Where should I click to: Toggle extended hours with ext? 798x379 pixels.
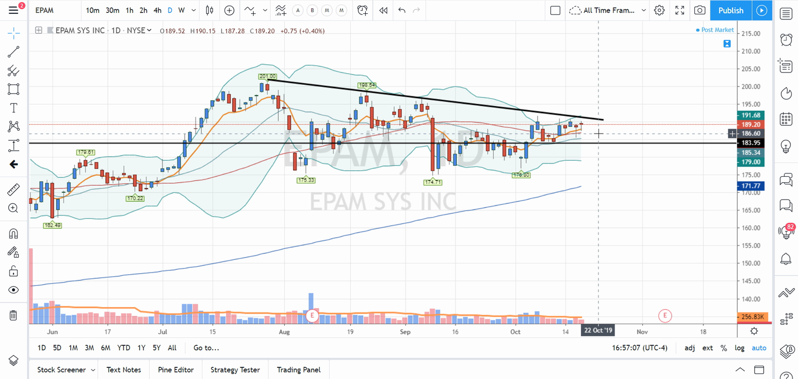coord(708,348)
